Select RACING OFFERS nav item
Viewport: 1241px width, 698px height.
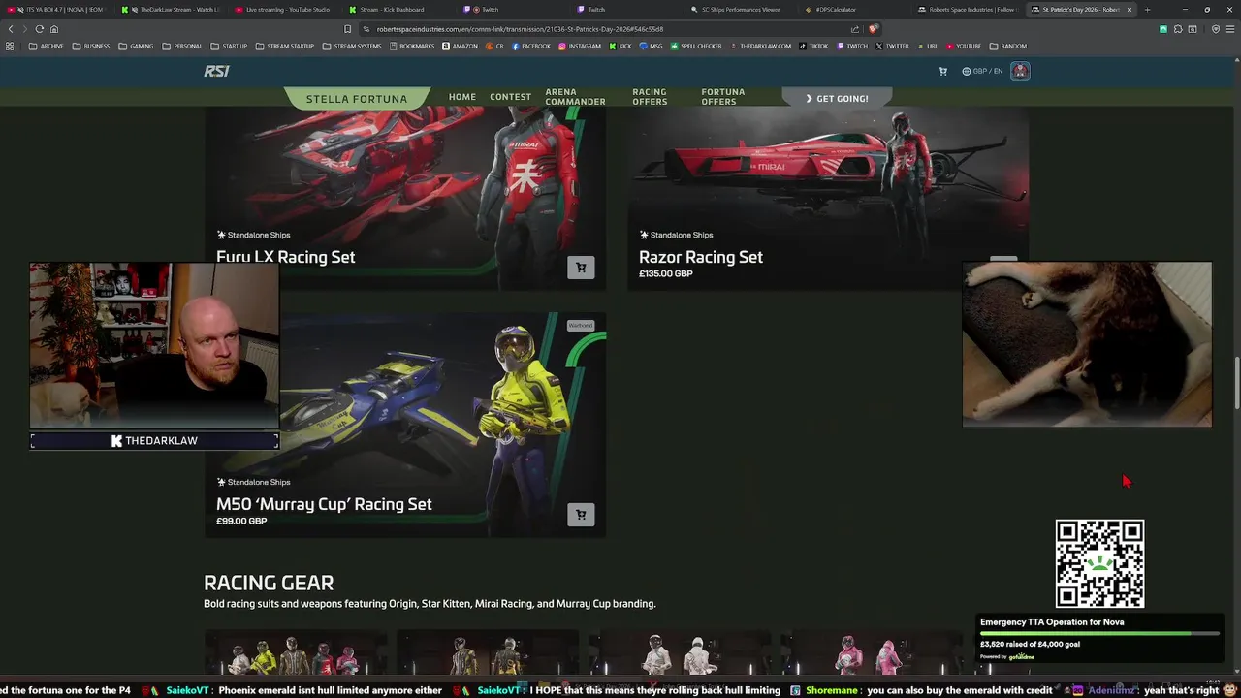pyautogui.click(x=650, y=97)
